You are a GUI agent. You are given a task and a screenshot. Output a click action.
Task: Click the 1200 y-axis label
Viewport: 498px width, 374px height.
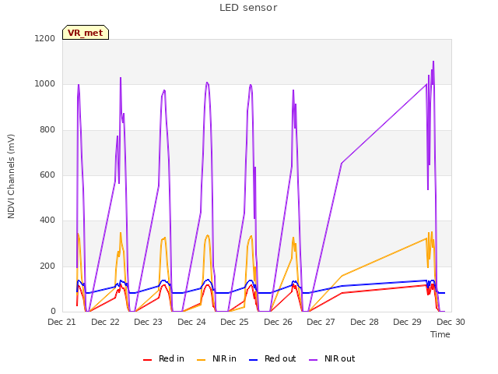click(45, 38)
